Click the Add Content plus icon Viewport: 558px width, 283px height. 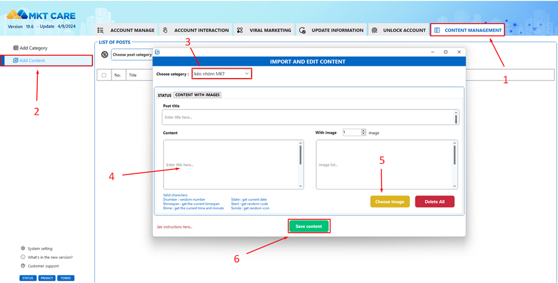[15, 61]
